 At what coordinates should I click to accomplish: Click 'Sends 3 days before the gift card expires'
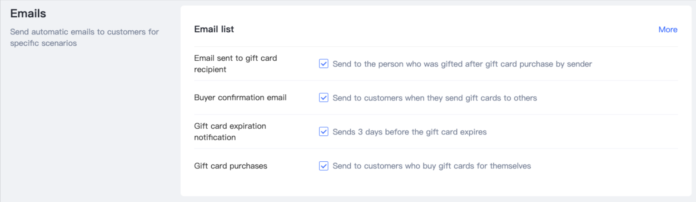(409, 132)
